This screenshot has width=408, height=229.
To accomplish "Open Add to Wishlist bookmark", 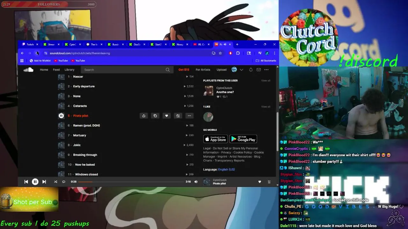I will (x=40, y=60).
